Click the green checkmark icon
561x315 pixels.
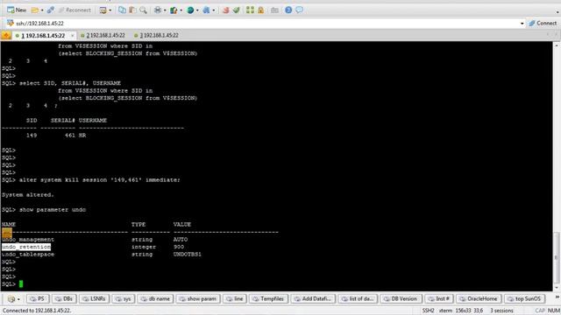coord(236,10)
